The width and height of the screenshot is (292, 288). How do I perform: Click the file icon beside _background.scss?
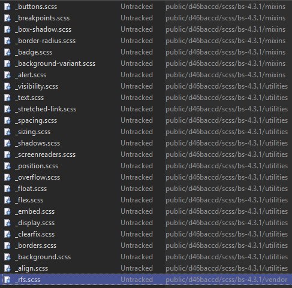pyautogui.click(x=7, y=257)
